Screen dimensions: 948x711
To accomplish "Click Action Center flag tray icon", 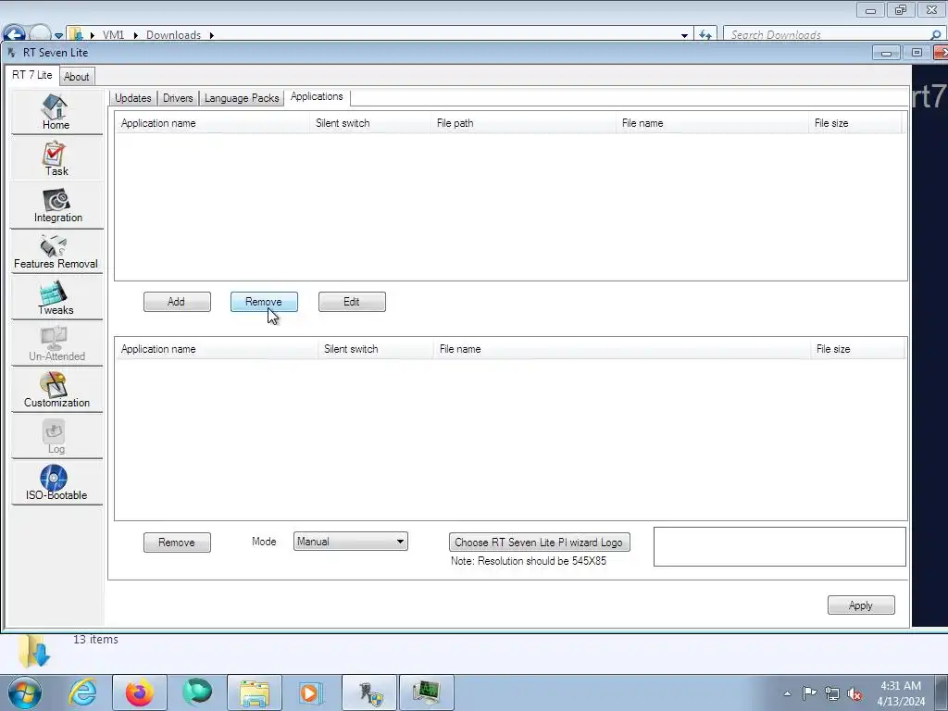I will pyautogui.click(x=809, y=692).
